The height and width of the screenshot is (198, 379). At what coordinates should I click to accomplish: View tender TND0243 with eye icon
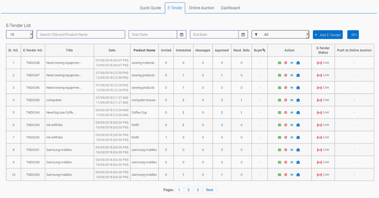(292, 125)
